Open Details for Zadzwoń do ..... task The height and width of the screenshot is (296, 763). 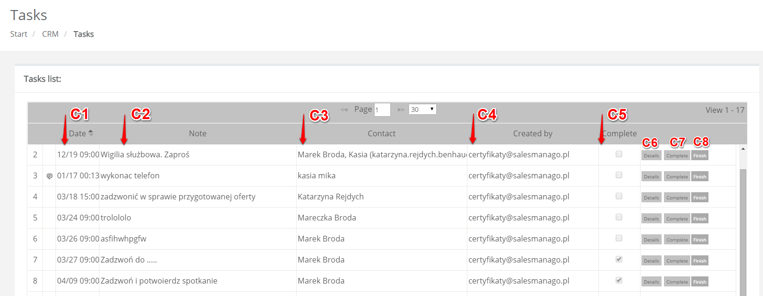(x=652, y=261)
